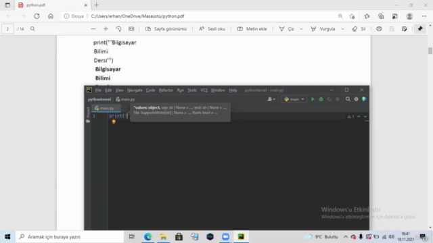The width and height of the screenshot is (433, 243).
Task: Open browser favorites star icon
Action: (367, 16)
